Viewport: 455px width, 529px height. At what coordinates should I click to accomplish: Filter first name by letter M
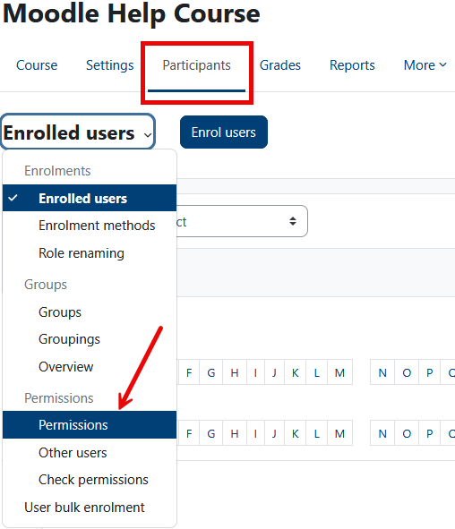pos(339,372)
